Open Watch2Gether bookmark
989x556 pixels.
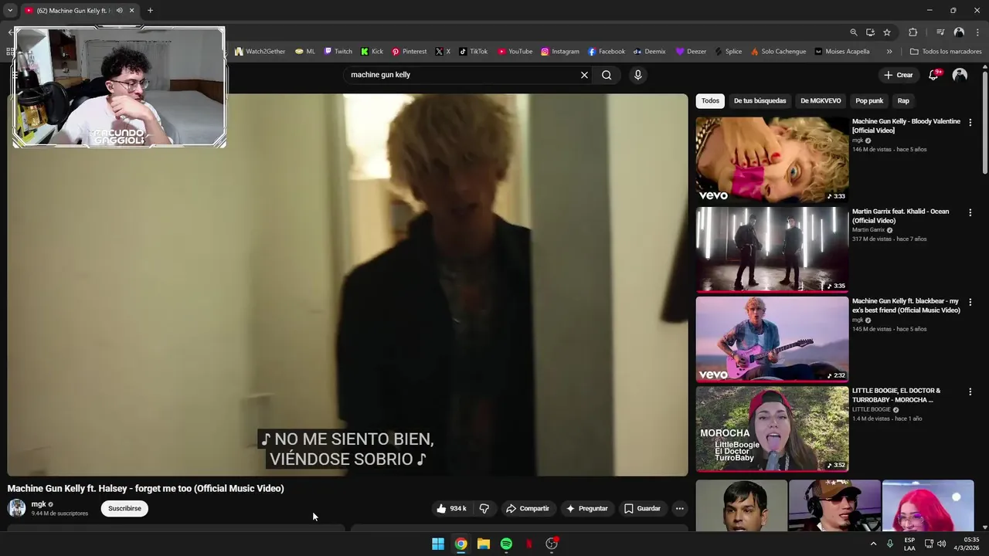point(260,52)
